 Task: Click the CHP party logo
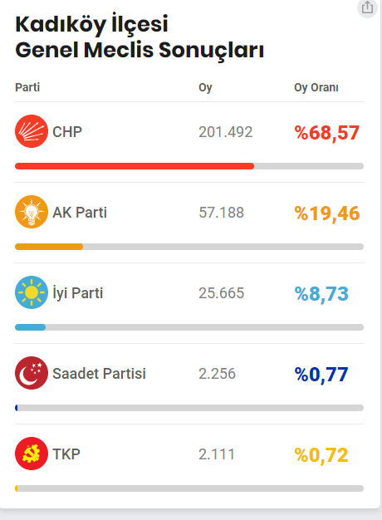(x=32, y=131)
